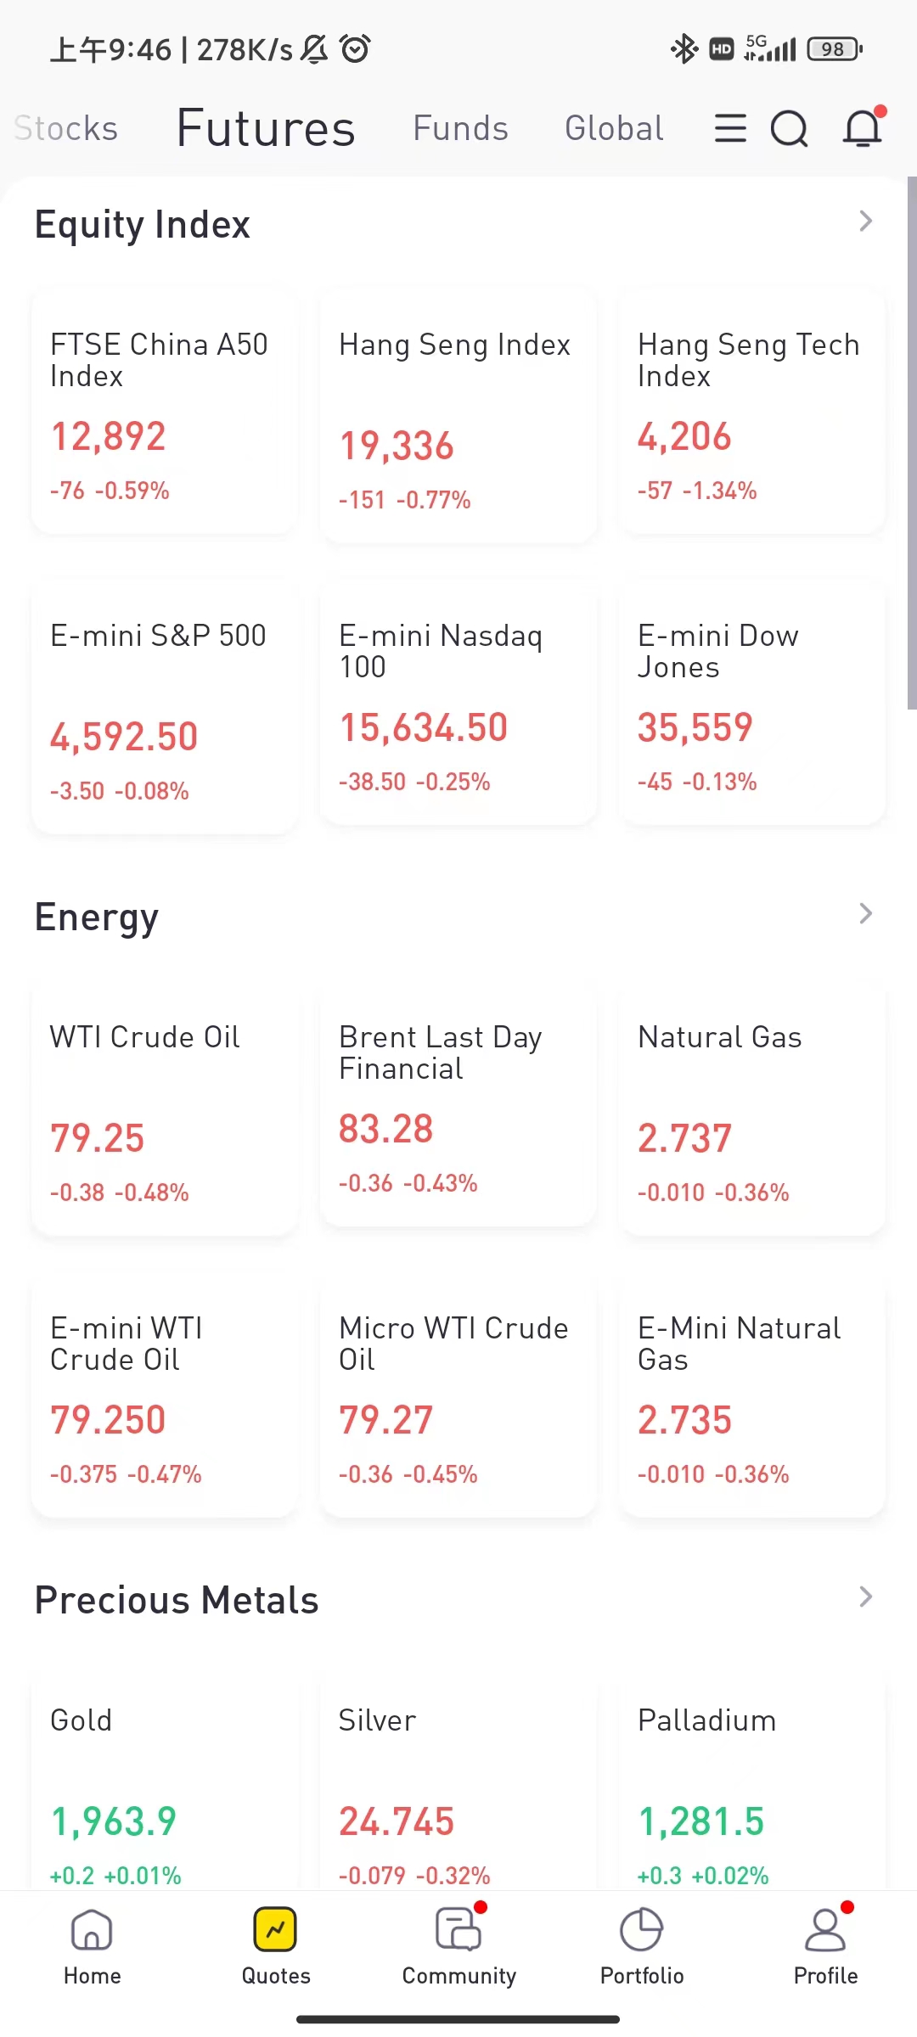Tap the search magnifier icon
Viewport: 917px width, 2037px height.
click(789, 129)
